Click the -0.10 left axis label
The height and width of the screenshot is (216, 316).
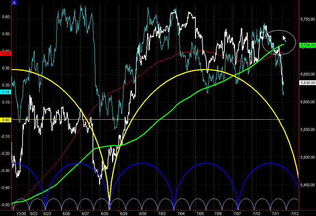(5, 136)
